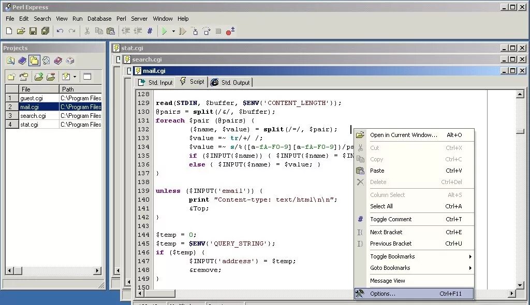Viewport: 530px width, 305px height.
Task: Create a new file with the blank page icon
Action: [9, 31]
